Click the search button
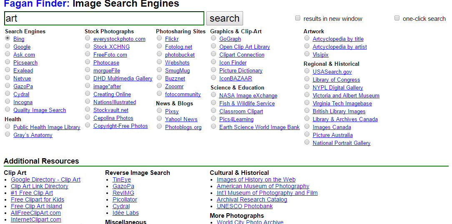452x224 pixels. pos(225,18)
